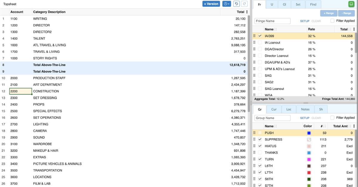
Task: Click the drag handle for Director Loanout
Action: click(x=254, y=56)
